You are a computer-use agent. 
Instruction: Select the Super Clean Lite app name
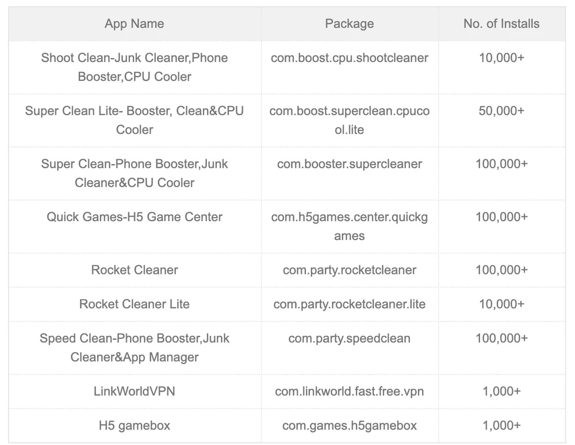pyautogui.click(x=134, y=120)
